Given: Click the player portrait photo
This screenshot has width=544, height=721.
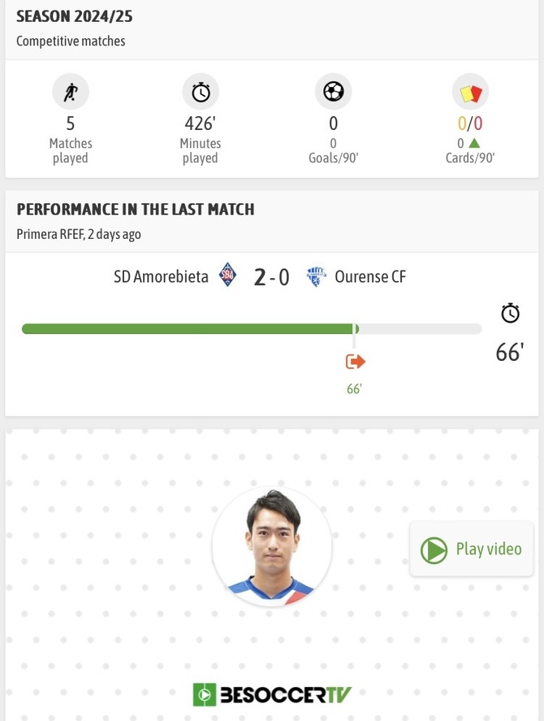Looking at the screenshot, I should coord(272,546).
